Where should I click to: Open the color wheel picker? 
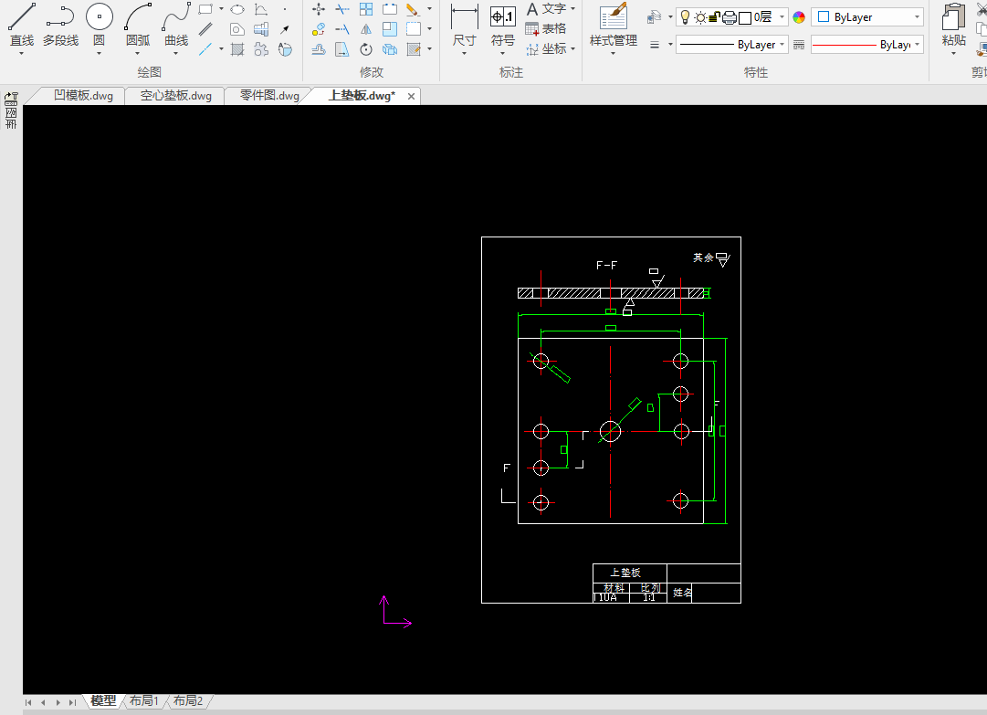pos(799,17)
